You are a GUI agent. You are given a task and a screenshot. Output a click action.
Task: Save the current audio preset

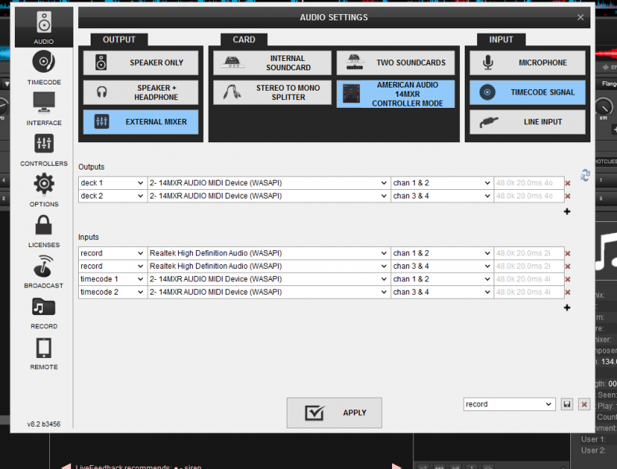pyautogui.click(x=567, y=404)
